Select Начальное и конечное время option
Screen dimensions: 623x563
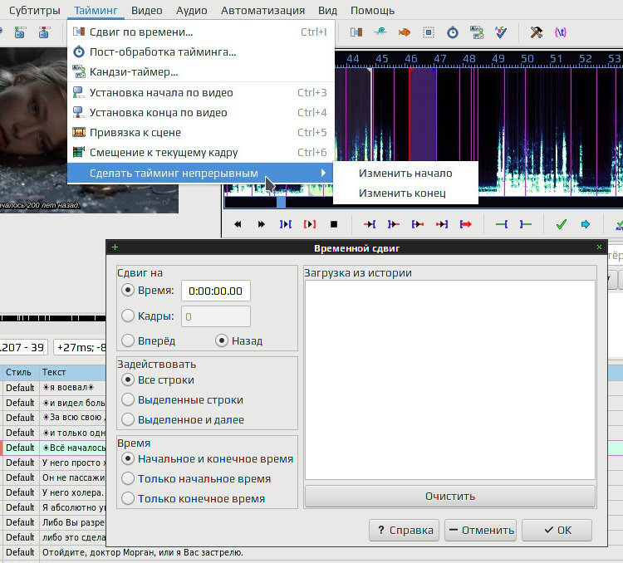[128, 459]
